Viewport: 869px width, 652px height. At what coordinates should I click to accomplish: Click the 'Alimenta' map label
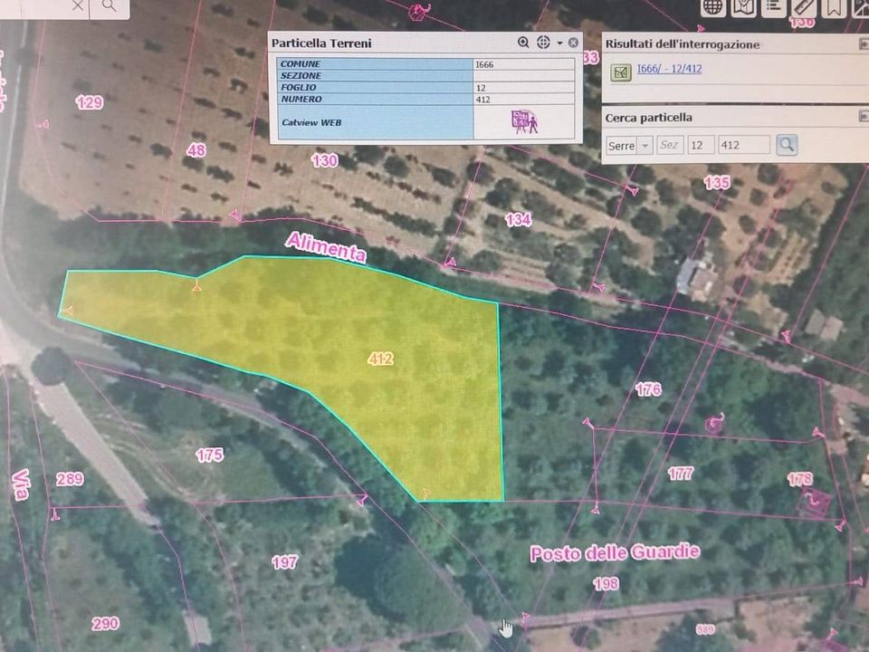[x=327, y=247]
